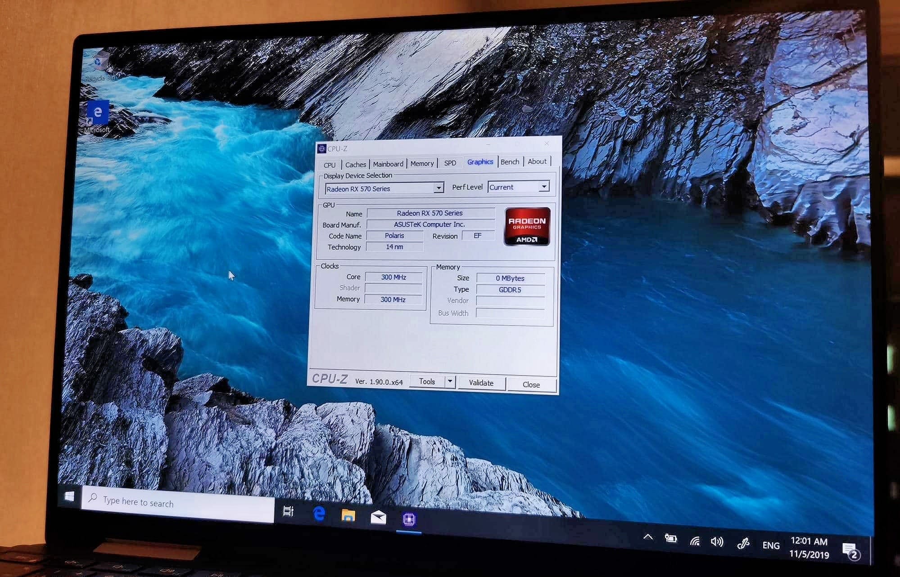Open the About tab
Image resolution: width=900 pixels, height=577 pixels.
537,161
